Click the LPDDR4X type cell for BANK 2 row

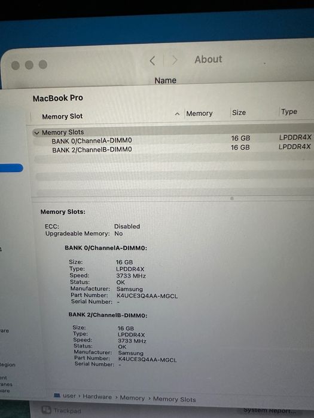295,147
